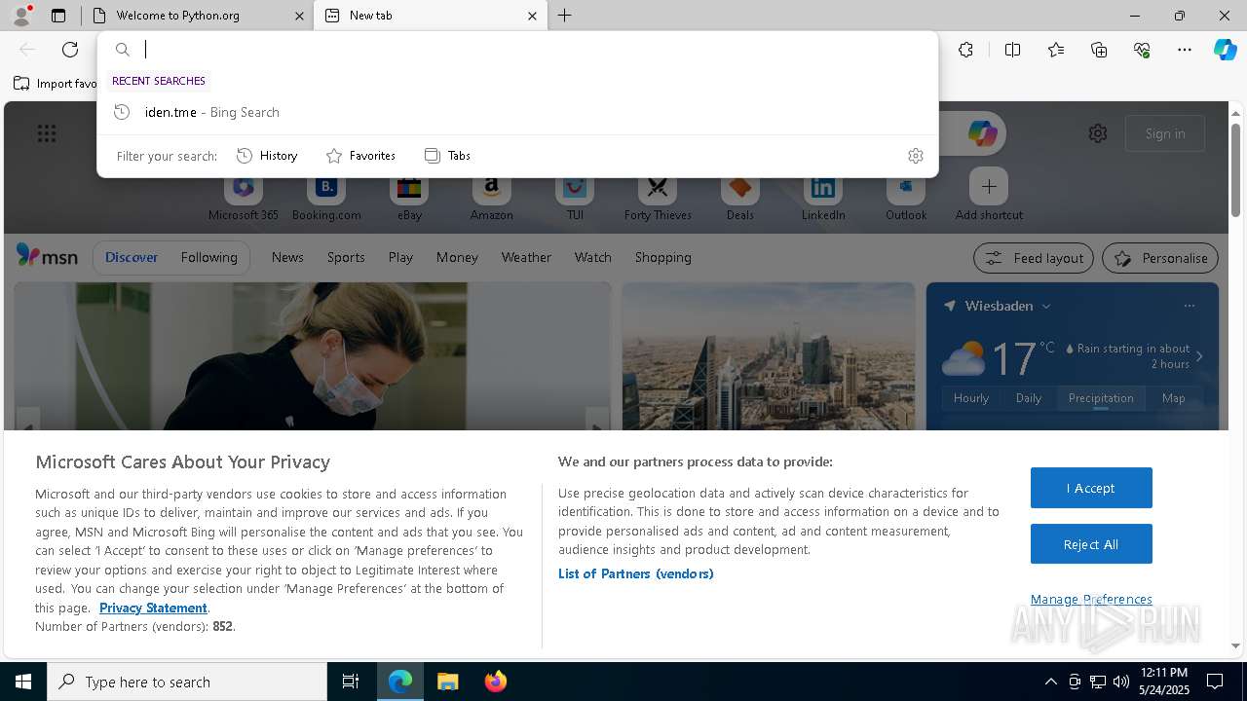Open the Forty Thieves shortcut
This screenshot has height=701, width=1247.
click(658, 196)
